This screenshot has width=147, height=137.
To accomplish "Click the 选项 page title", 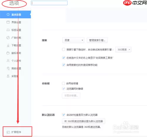I will (x=14, y=3).
